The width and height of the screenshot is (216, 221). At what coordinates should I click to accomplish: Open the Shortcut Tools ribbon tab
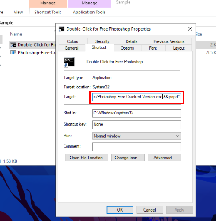tap(48, 12)
